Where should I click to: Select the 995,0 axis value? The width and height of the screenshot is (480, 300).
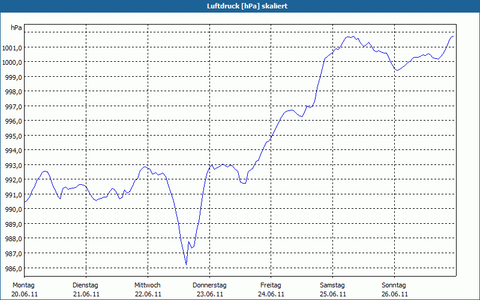click(x=13, y=136)
